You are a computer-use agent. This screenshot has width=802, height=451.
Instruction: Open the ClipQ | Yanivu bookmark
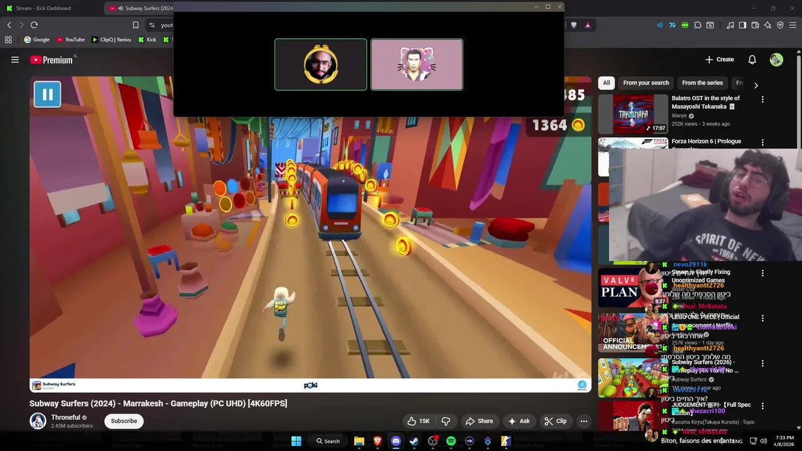click(111, 39)
